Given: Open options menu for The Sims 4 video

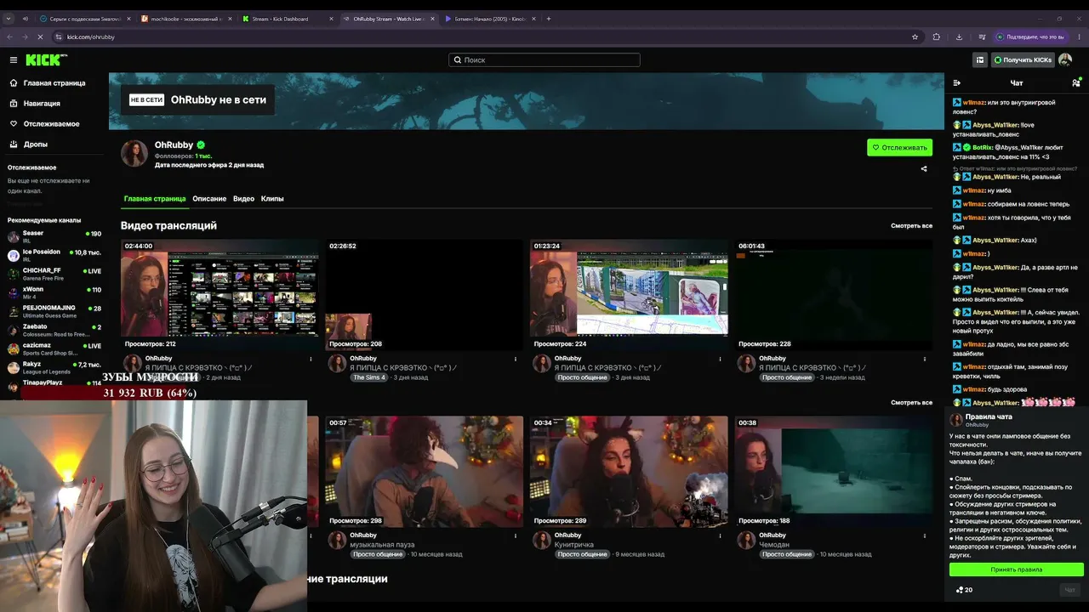Looking at the screenshot, I should click(516, 359).
